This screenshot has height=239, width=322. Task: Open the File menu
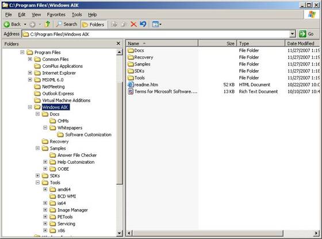pyautogui.click(x=9, y=14)
